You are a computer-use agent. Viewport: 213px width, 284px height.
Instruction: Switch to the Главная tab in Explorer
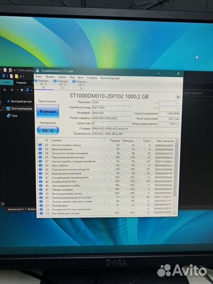coord(21,83)
